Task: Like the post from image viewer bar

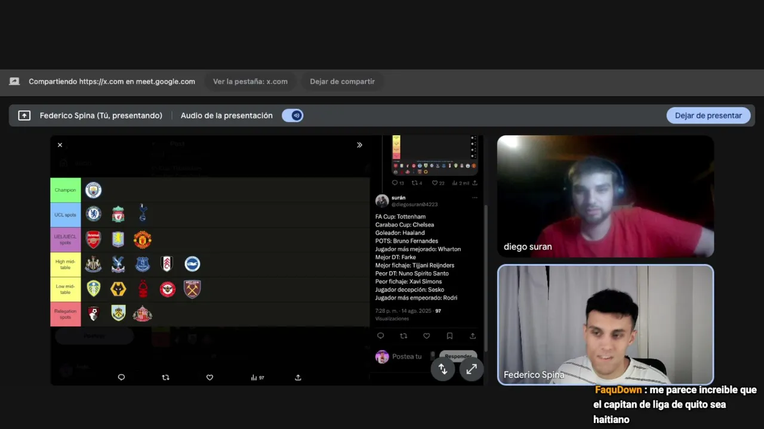Action: point(210,377)
